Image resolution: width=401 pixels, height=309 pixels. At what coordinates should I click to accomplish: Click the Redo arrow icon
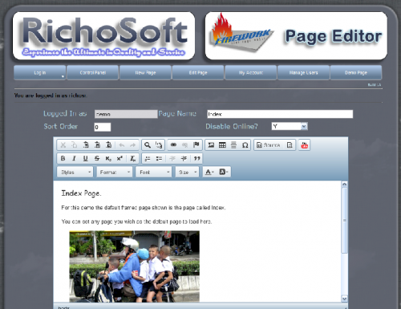pyautogui.click(x=133, y=145)
